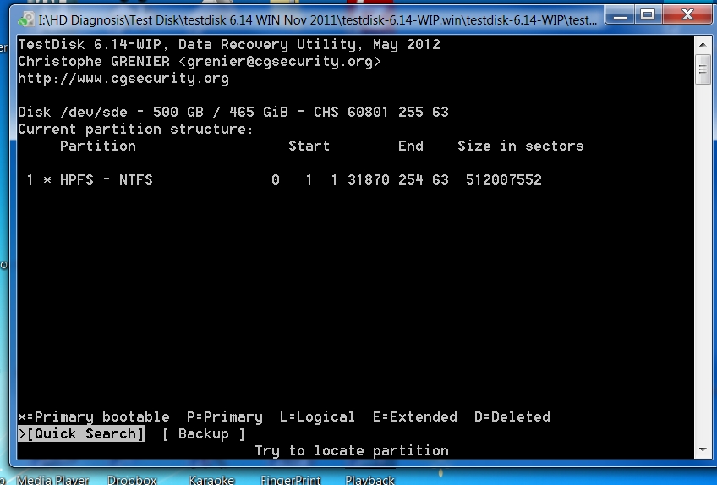Click the 'Size in sectors' column header

point(521,146)
